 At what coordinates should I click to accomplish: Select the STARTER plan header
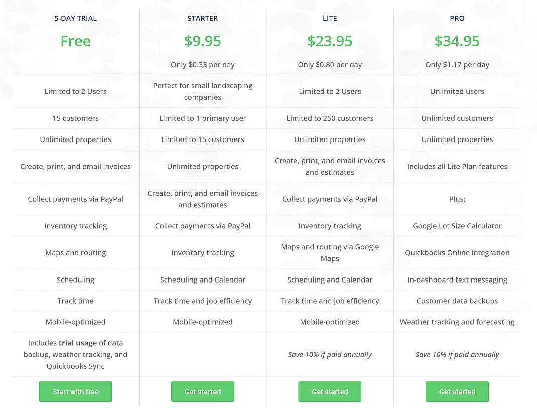coord(202,18)
